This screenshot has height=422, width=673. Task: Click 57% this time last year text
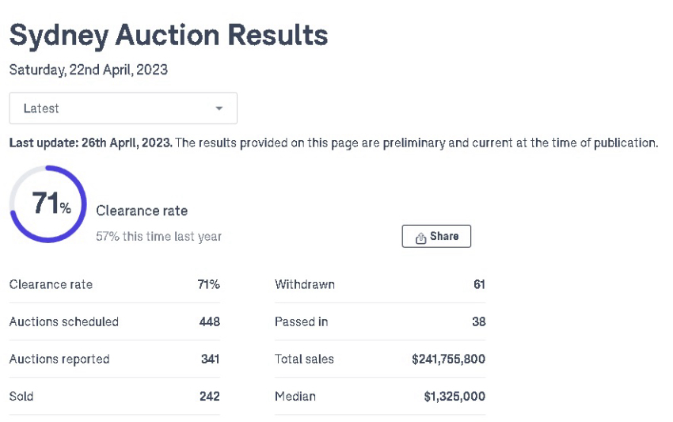coord(159,237)
